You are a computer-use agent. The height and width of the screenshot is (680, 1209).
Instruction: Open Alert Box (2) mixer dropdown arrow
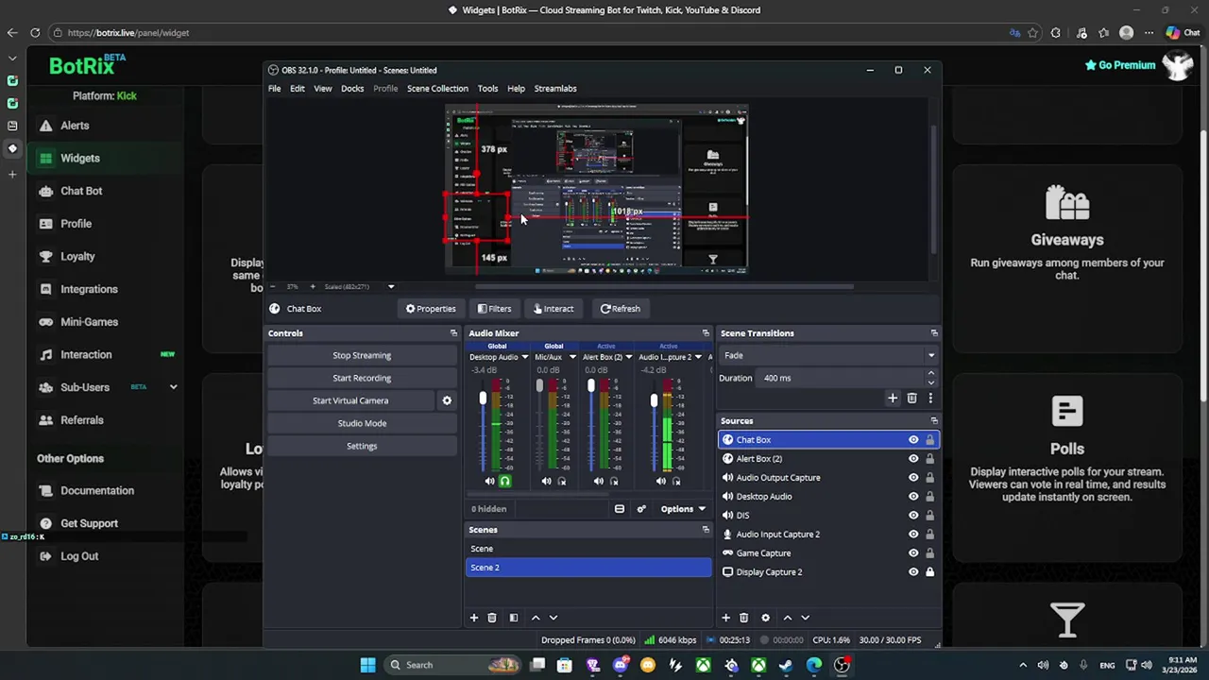click(x=628, y=357)
